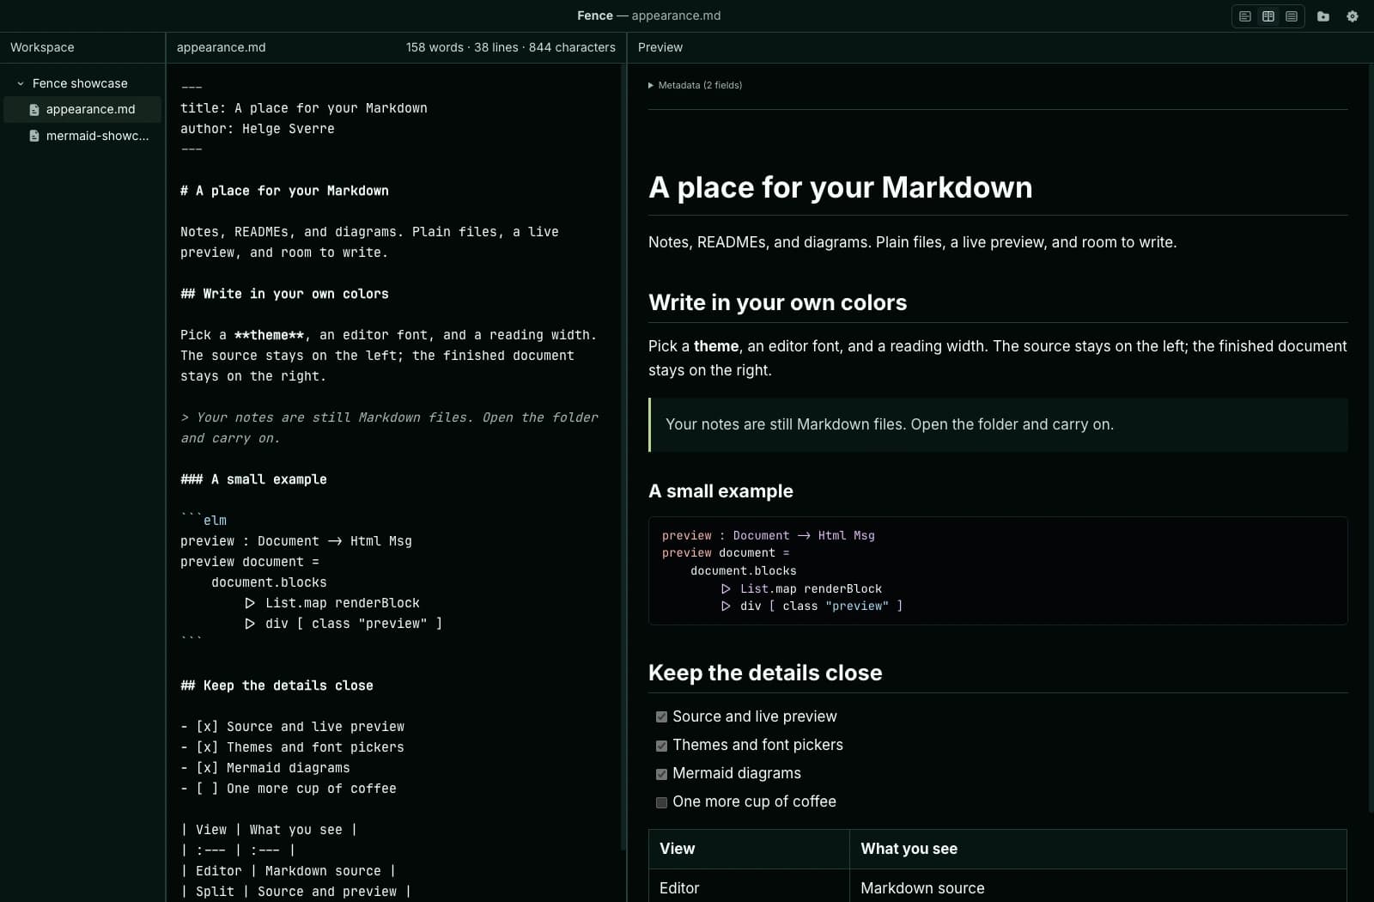
Task: Check 'One more cup of coffee' box
Action: click(x=661, y=802)
